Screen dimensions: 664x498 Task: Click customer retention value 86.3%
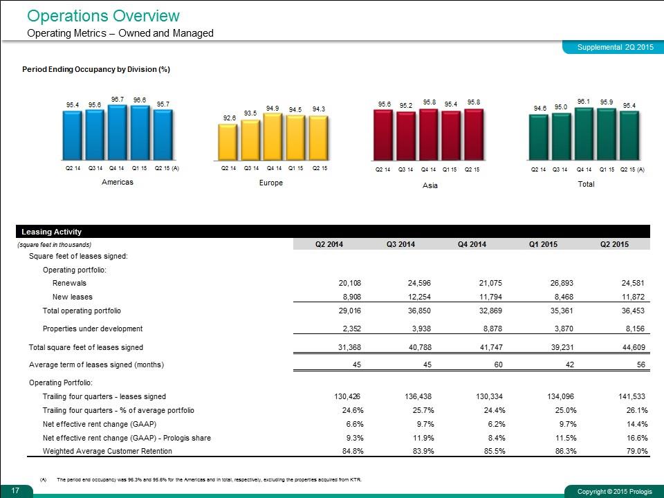pos(566,451)
